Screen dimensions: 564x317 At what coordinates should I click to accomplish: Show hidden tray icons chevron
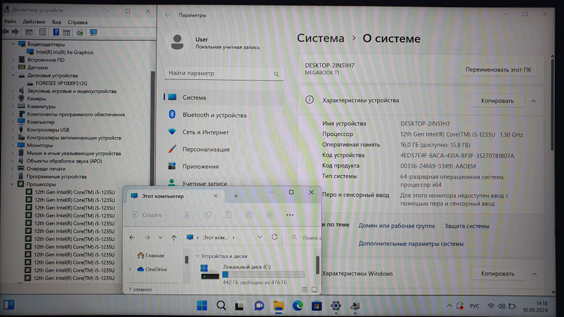click(450, 306)
